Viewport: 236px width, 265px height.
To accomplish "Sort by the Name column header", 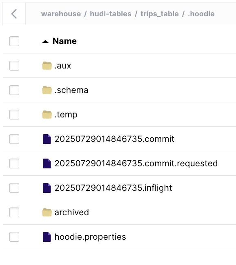I will (x=65, y=41).
